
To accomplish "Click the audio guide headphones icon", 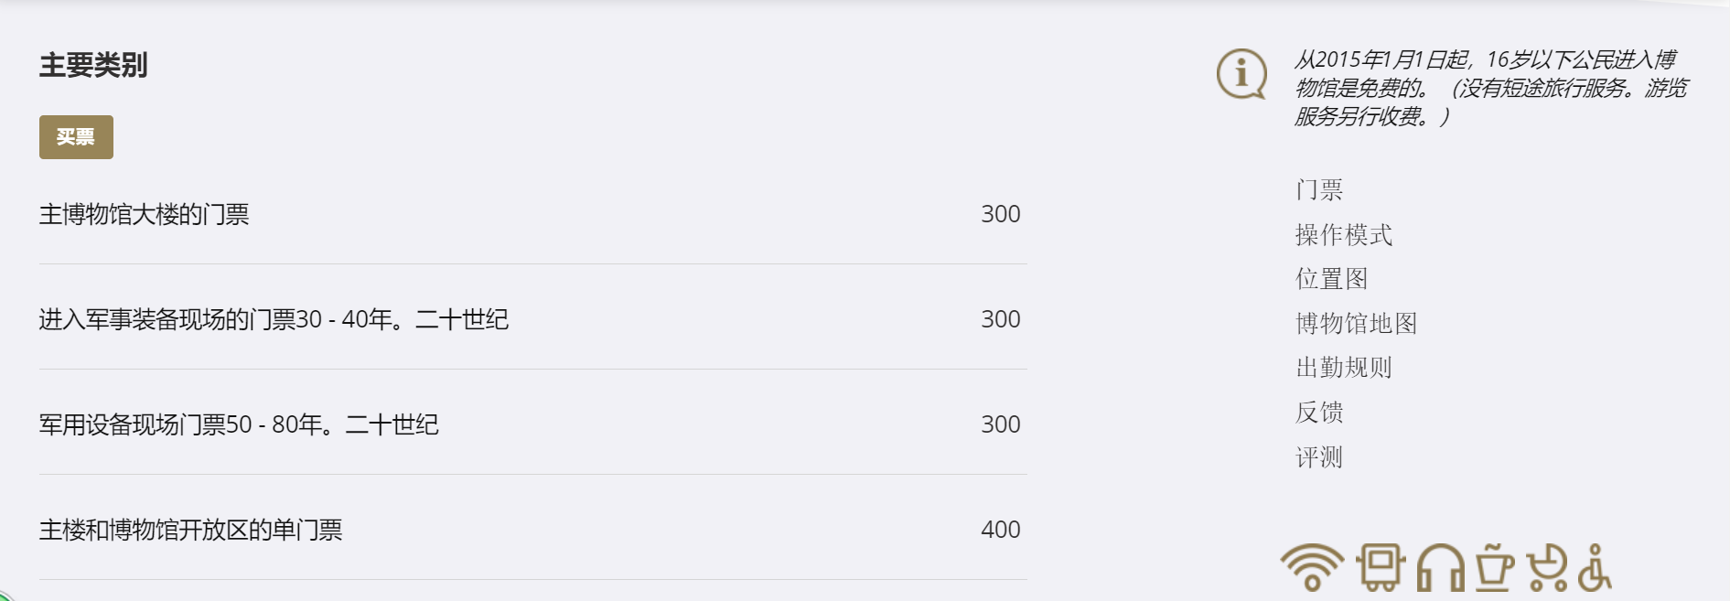I will click(x=1440, y=568).
